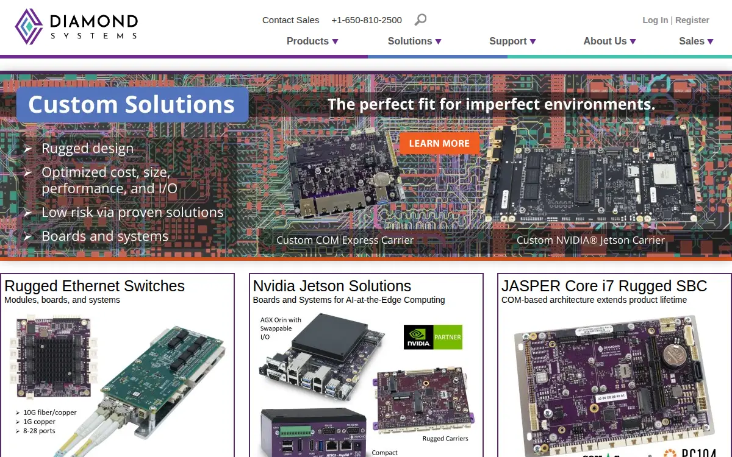
Task: Click the Diamond Systems logo
Action: coord(76,27)
